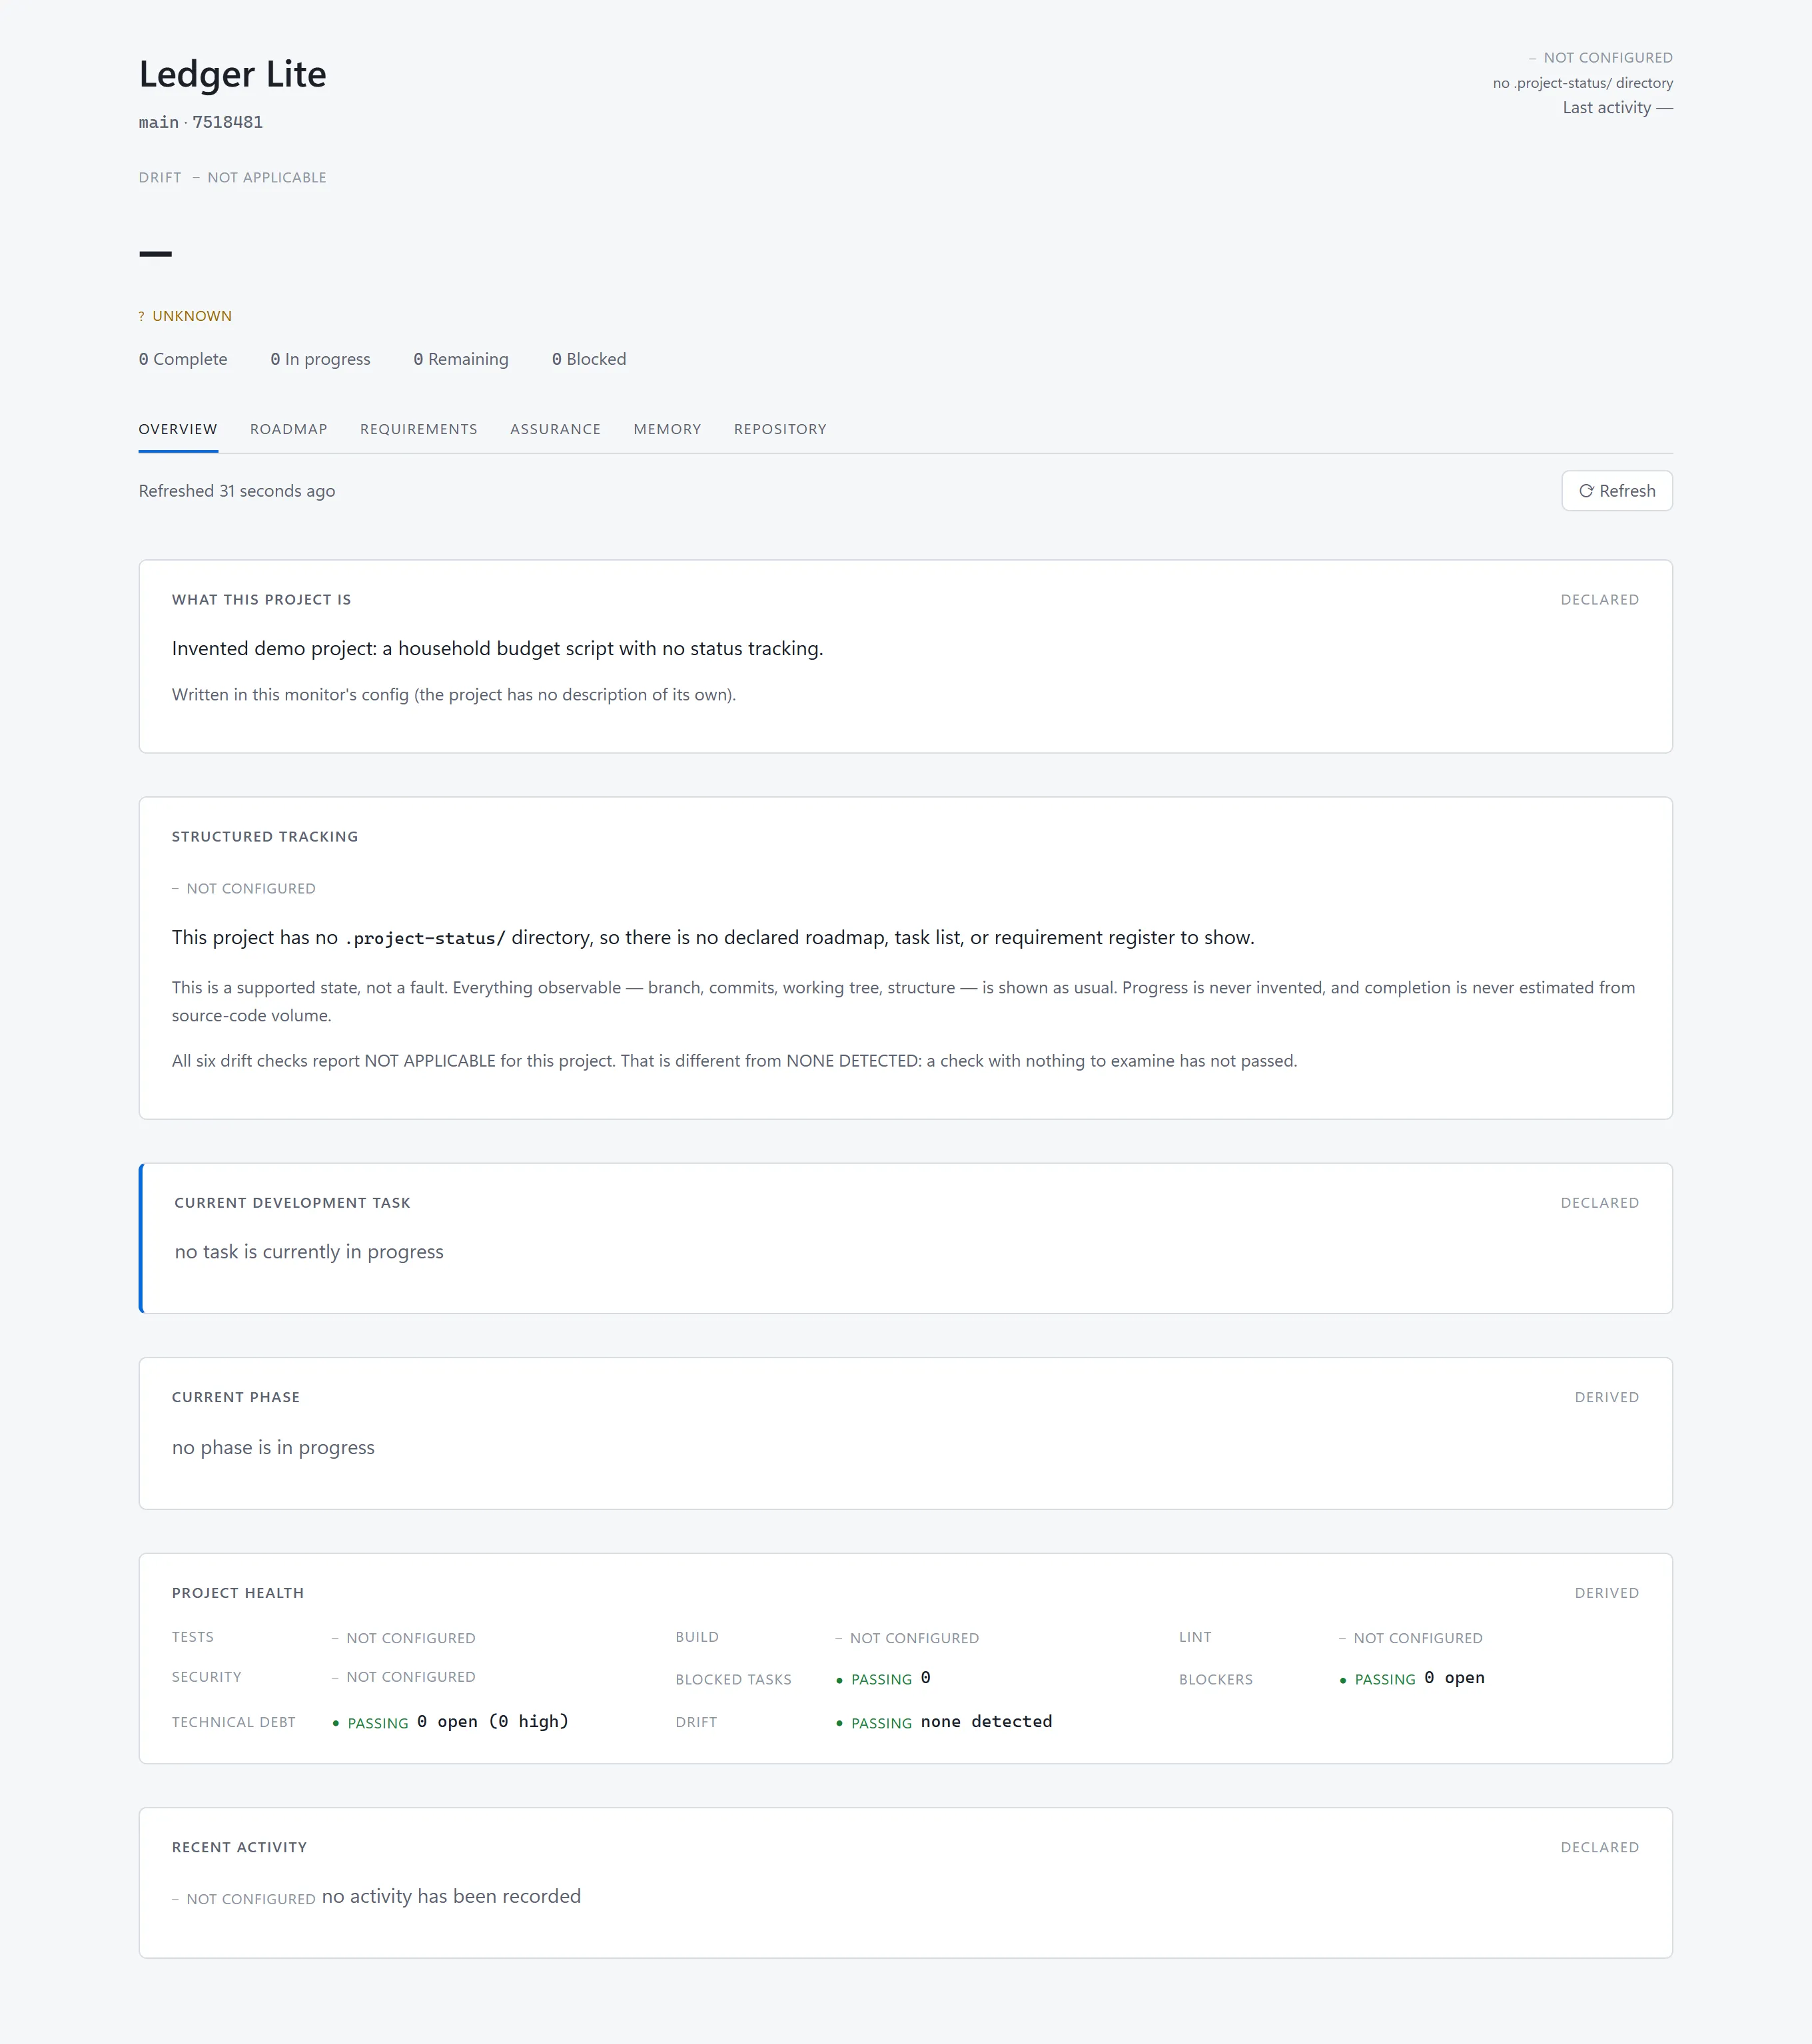Click the Refresh button
The image size is (1812, 2044).
tap(1616, 491)
